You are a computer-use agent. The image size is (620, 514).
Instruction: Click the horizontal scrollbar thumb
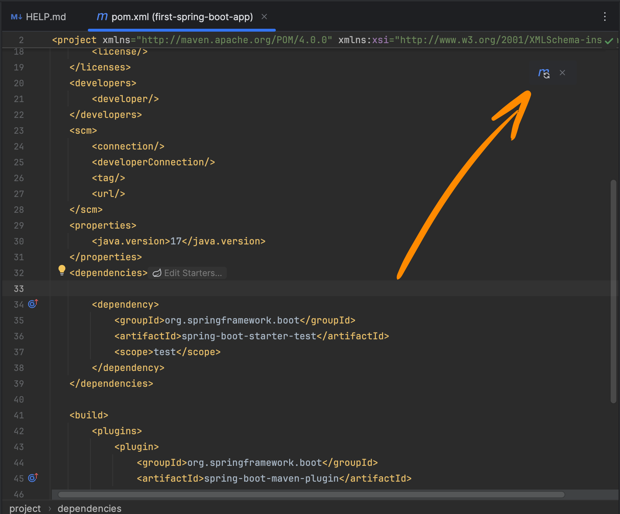[x=311, y=495]
